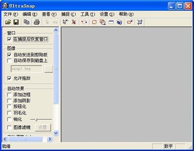This screenshot has height=151, width=194.
Task: Toggle 允许拖放 checkbox
Action: (9, 78)
